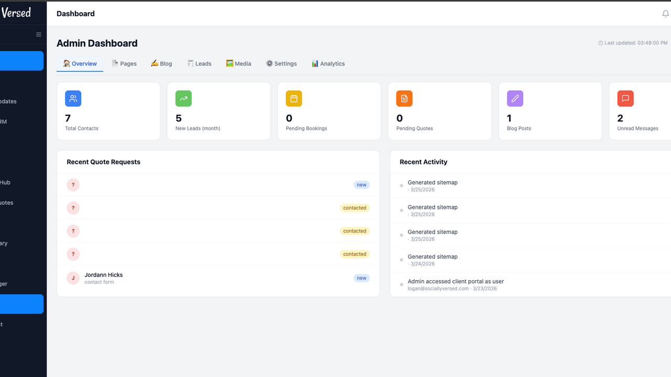The height and width of the screenshot is (377, 671).
Task: Click the highlighted blue item at sidebar top
Action: (21, 61)
